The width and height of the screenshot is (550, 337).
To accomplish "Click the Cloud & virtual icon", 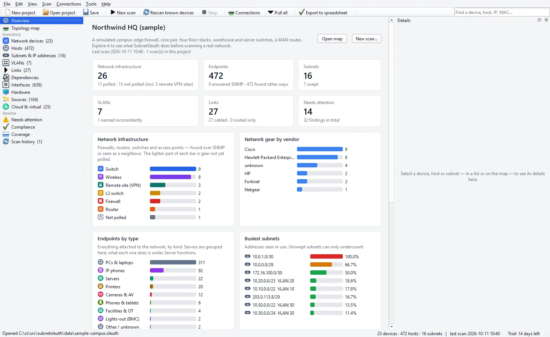I will point(6,107).
